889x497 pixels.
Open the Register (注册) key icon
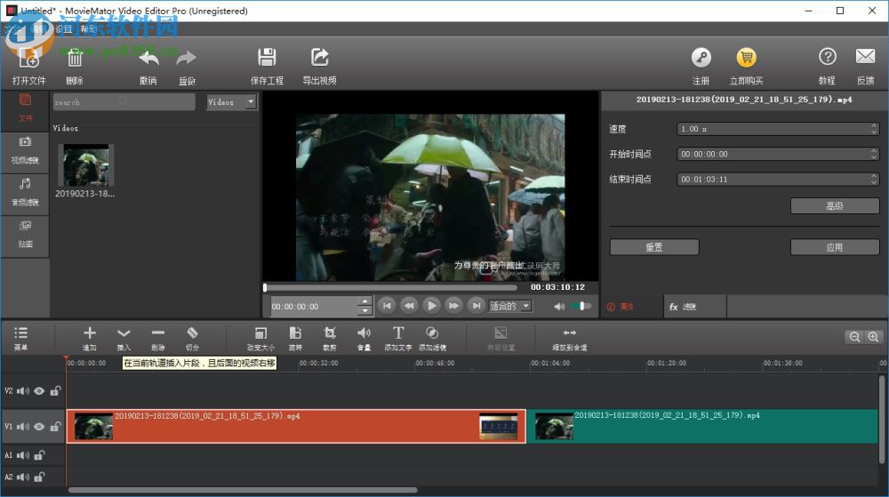tap(701, 58)
